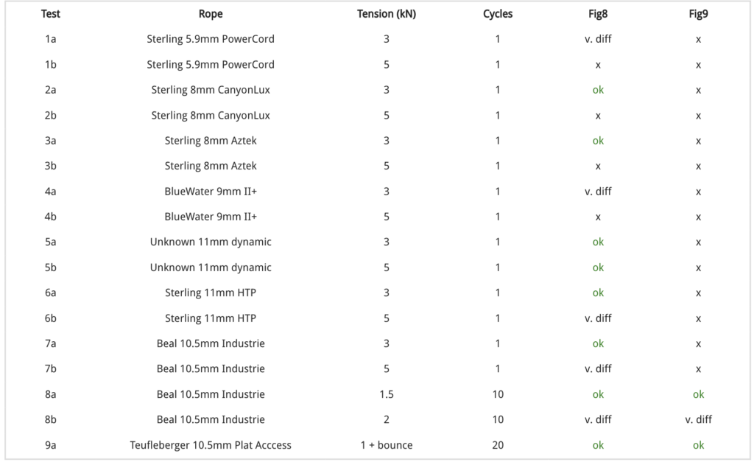Click the Fig9 "v. diff" result in row 8b
Image resolution: width=754 pixels, height=462 pixels.
point(698,419)
